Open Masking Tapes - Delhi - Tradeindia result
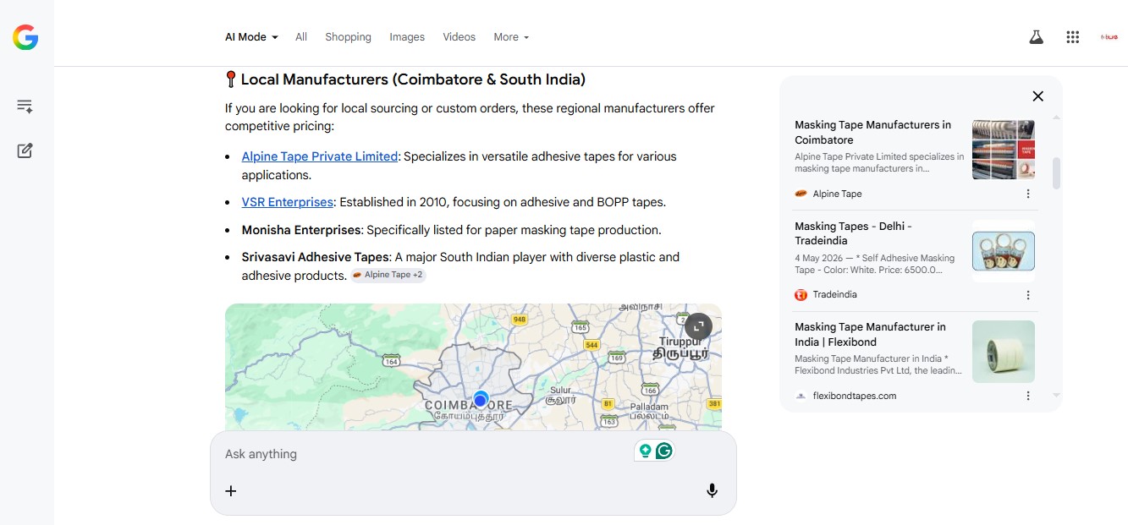This screenshot has width=1128, height=525. 853,233
